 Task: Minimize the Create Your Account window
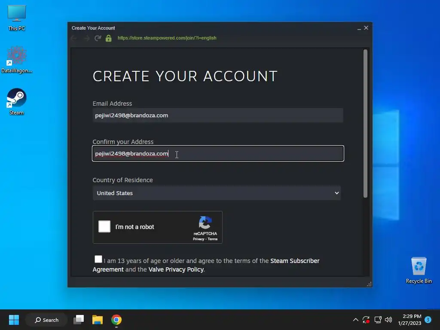[x=359, y=28]
